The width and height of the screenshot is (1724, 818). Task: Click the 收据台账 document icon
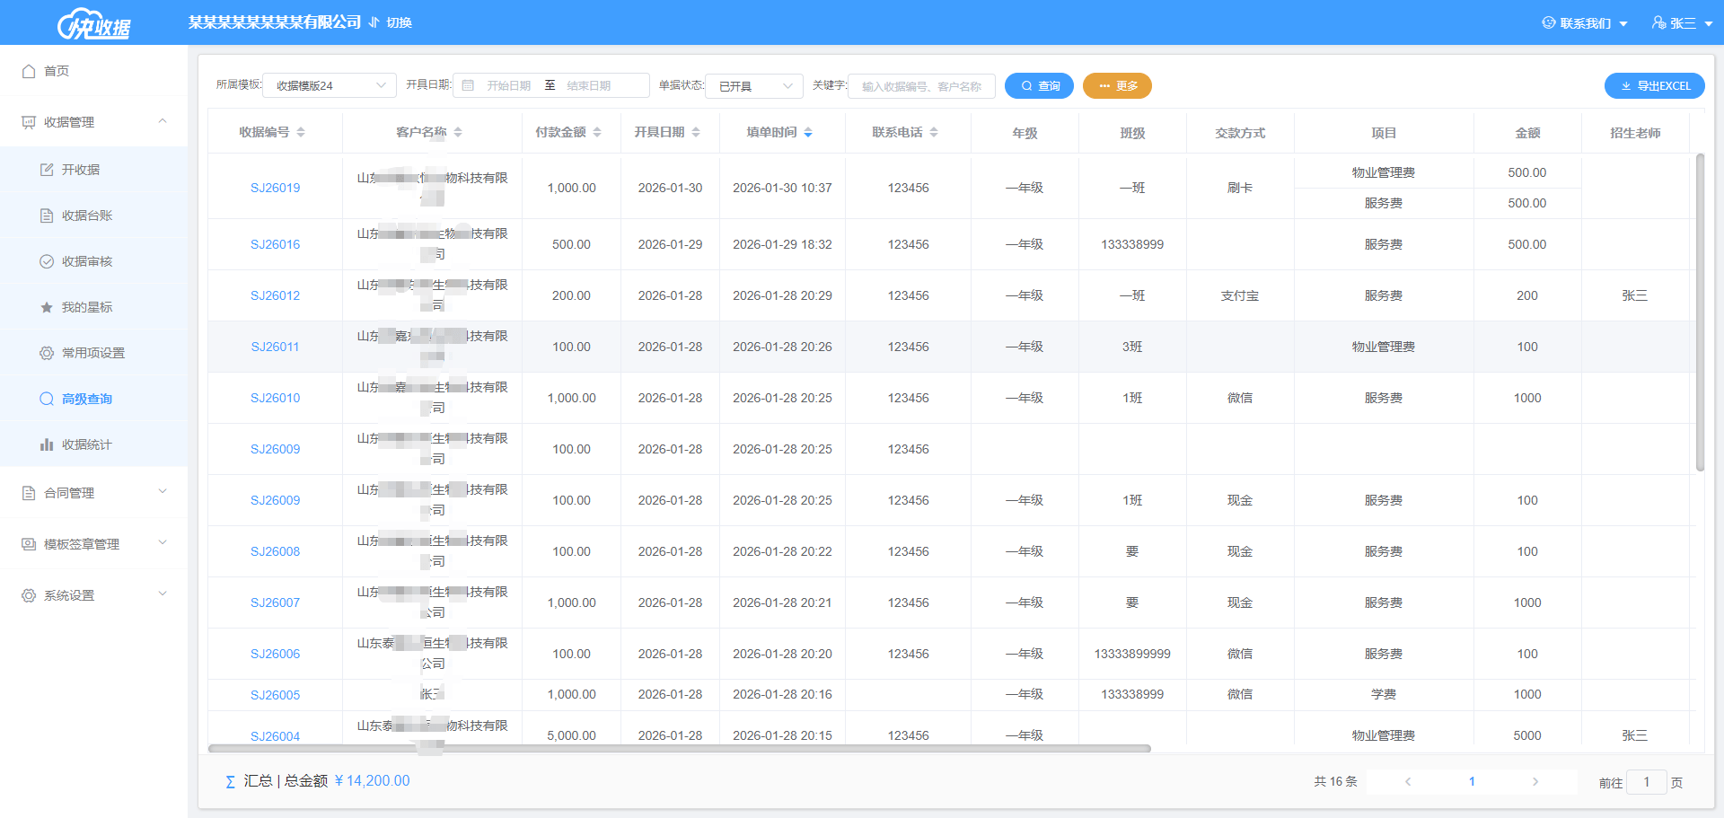click(47, 215)
